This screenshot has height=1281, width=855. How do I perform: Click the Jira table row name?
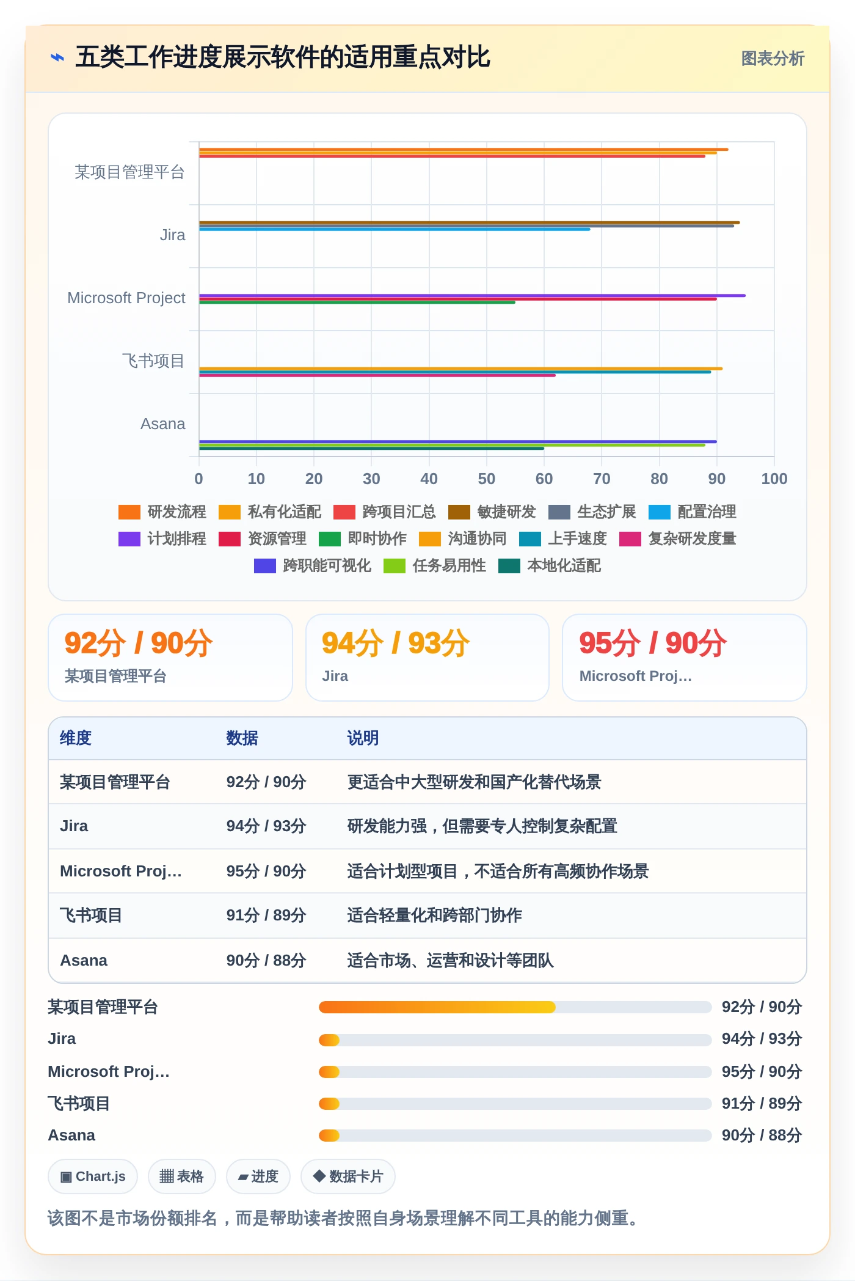(74, 826)
